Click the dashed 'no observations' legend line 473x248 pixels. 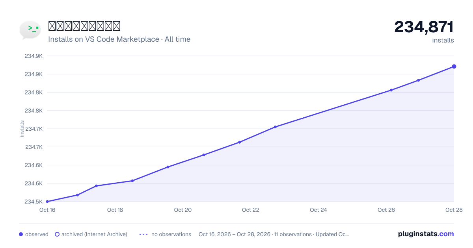(143, 234)
